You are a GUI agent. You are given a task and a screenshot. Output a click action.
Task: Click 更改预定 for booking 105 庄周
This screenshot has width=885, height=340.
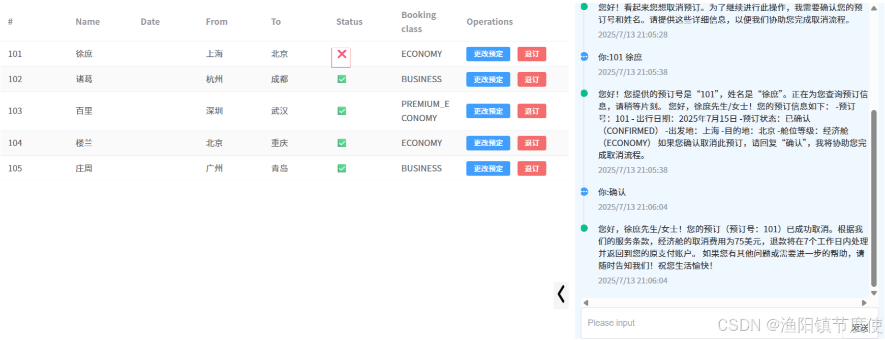[x=488, y=168]
